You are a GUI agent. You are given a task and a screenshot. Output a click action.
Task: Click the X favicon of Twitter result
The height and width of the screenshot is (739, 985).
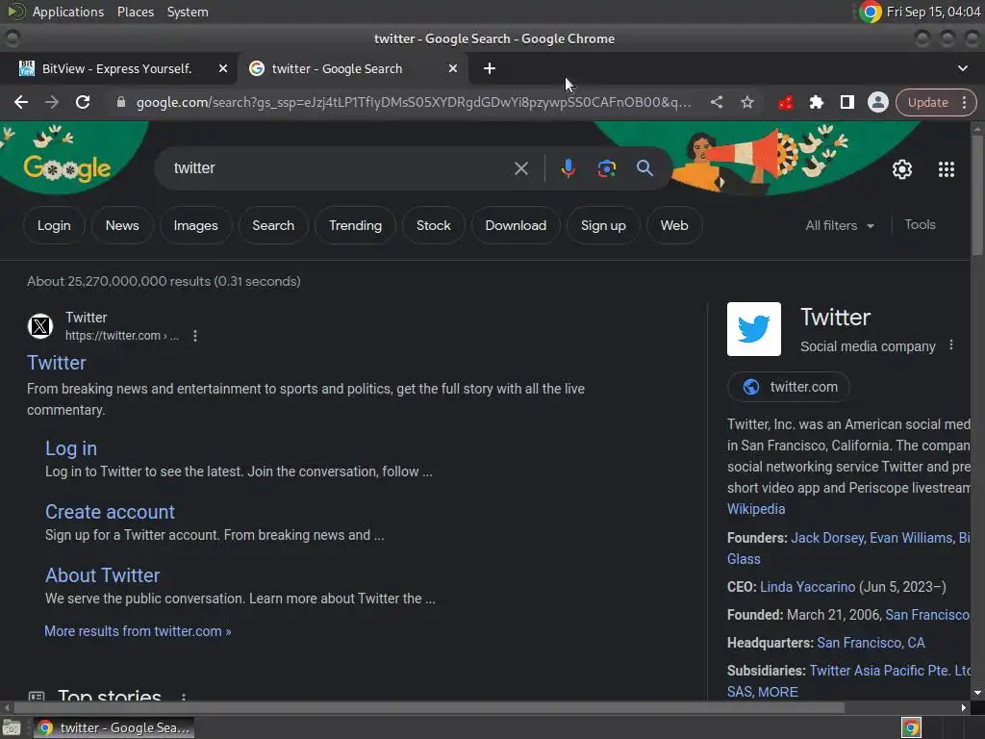(40, 326)
